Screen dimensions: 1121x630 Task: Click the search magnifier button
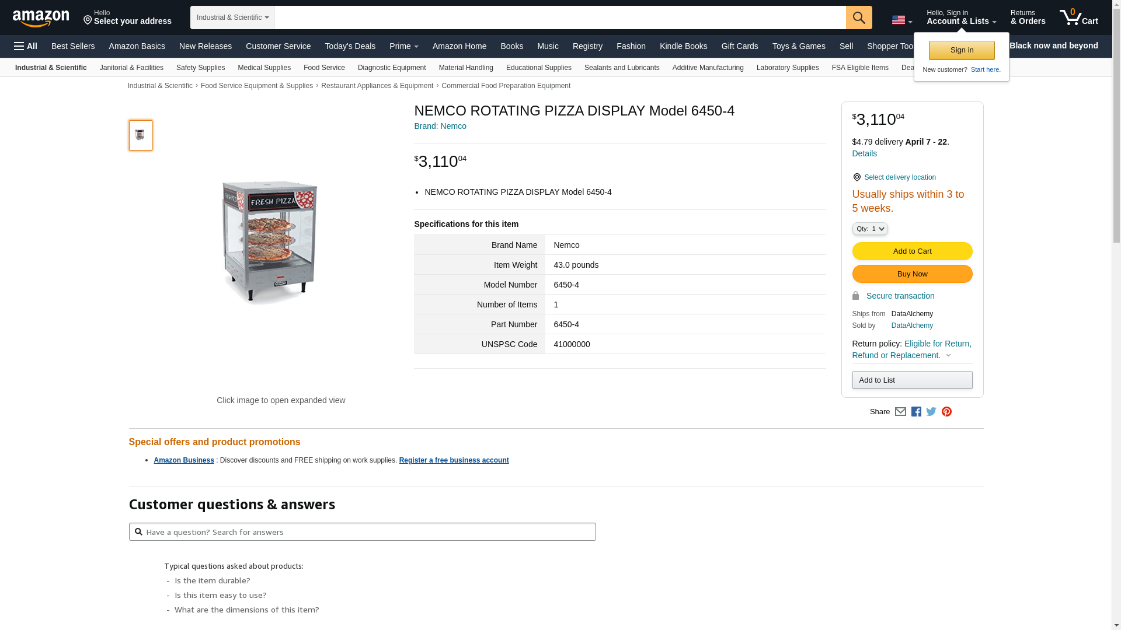(859, 17)
